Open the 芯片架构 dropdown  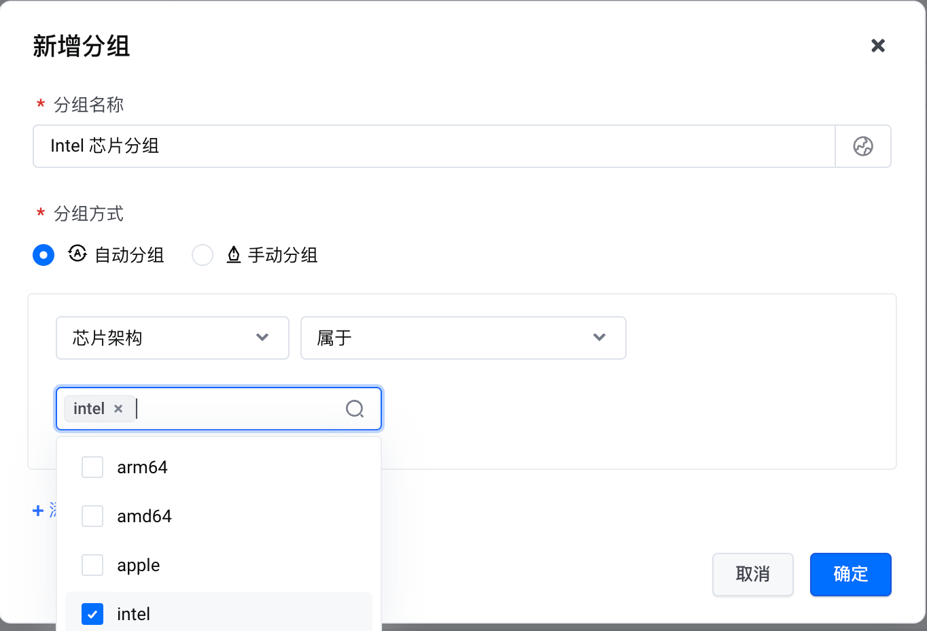click(172, 338)
